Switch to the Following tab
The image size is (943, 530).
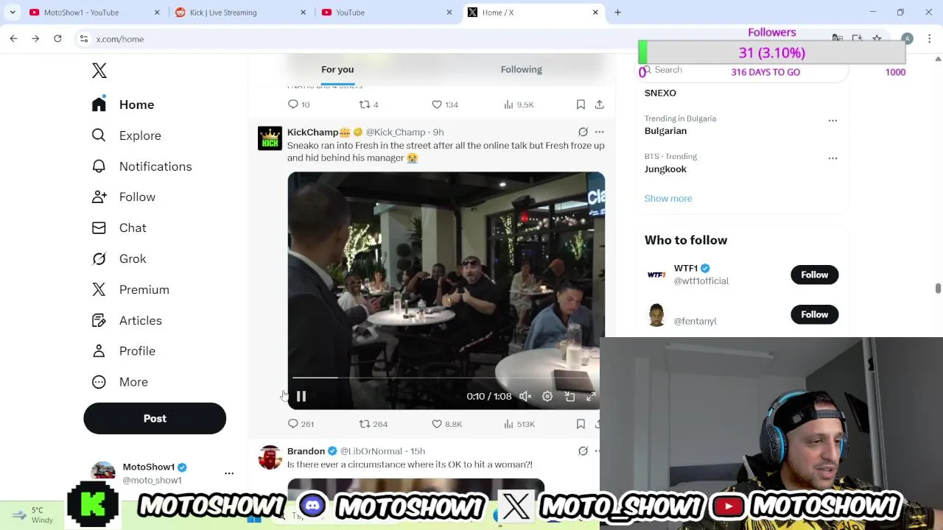click(x=521, y=69)
